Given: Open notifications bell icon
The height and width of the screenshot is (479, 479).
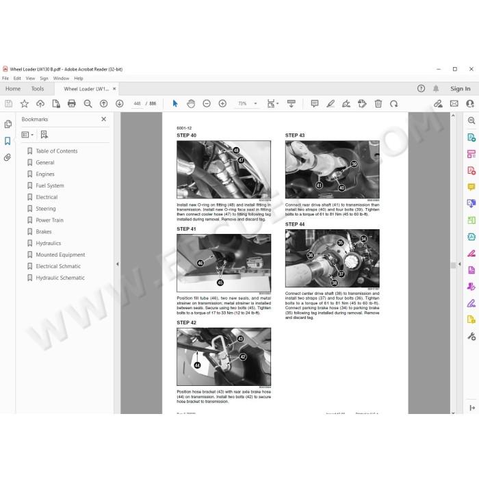Looking at the screenshot, I should [436, 88].
